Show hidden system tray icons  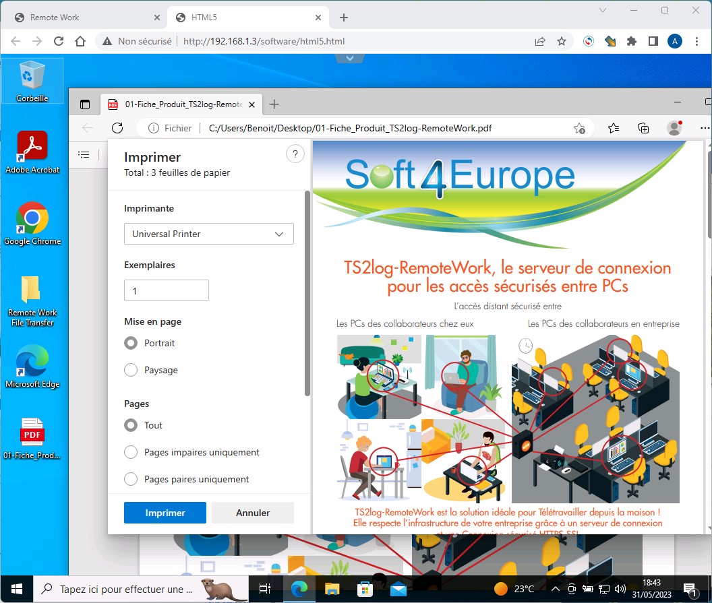pos(555,589)
